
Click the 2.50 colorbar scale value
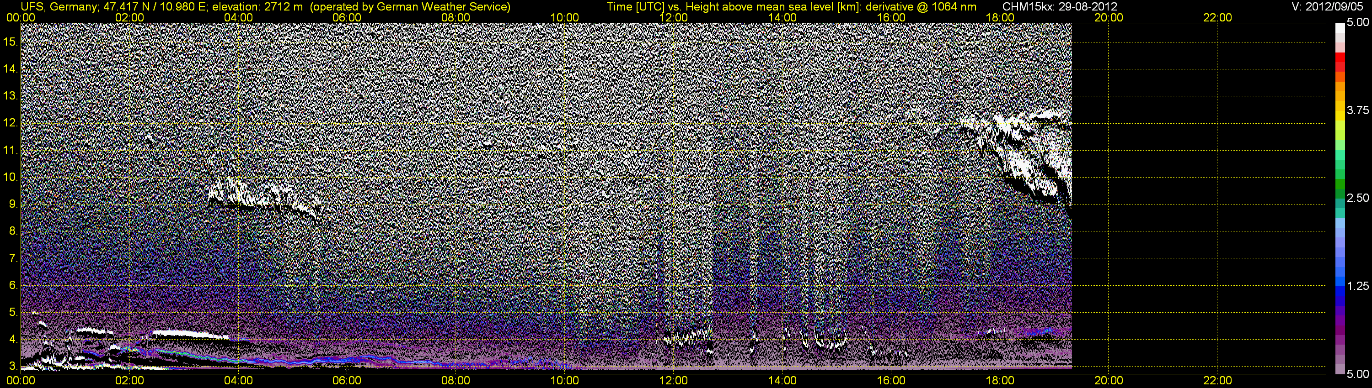(x=1358, y=198)
